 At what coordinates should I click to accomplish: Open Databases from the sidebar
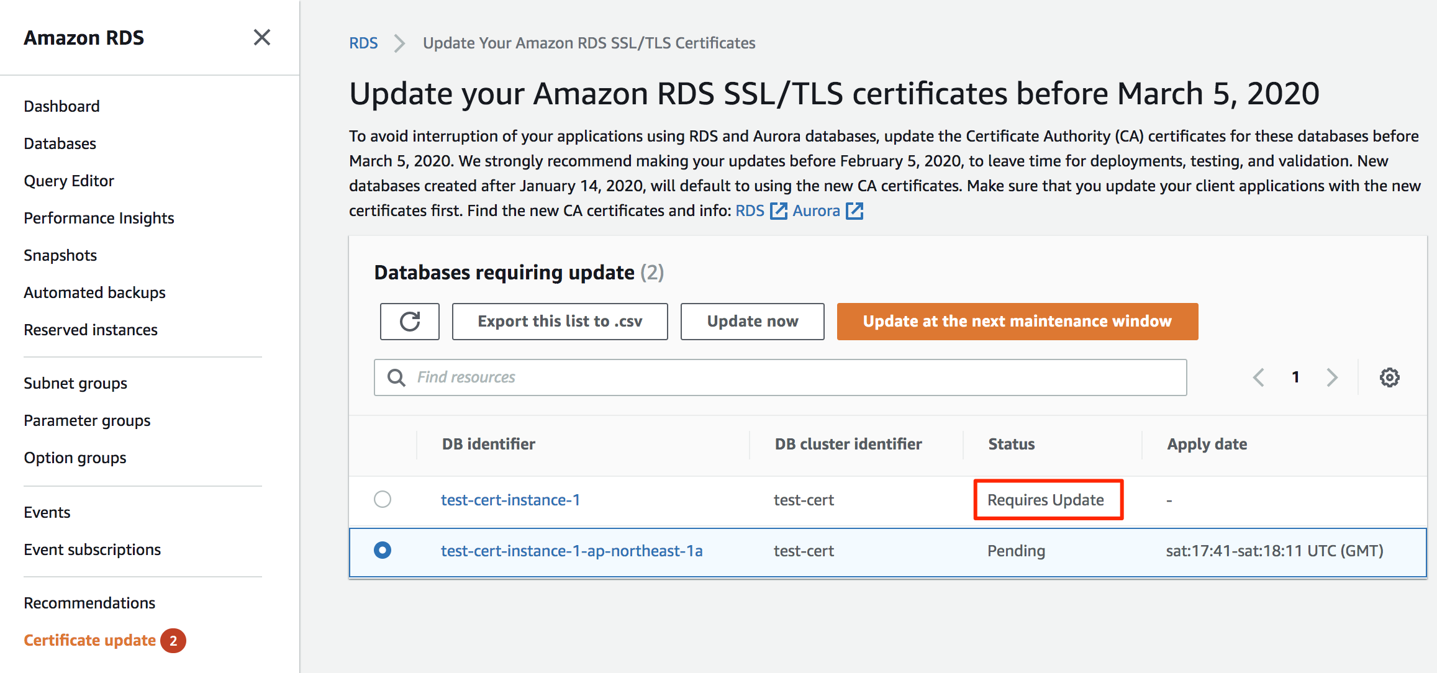point(60,143)
